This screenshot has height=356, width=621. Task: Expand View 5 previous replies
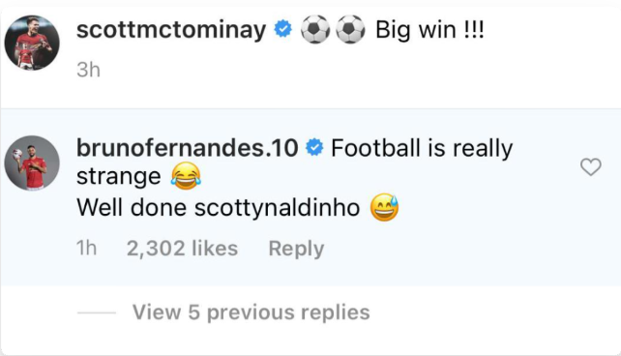pos(251,312)
